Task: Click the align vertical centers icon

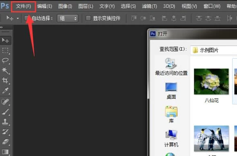Action: pos(143,18)
